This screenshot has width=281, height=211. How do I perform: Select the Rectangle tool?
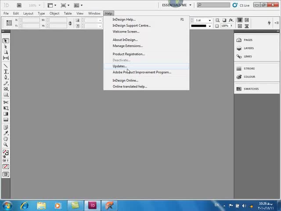pyautogui.click(x=6, y=95)
